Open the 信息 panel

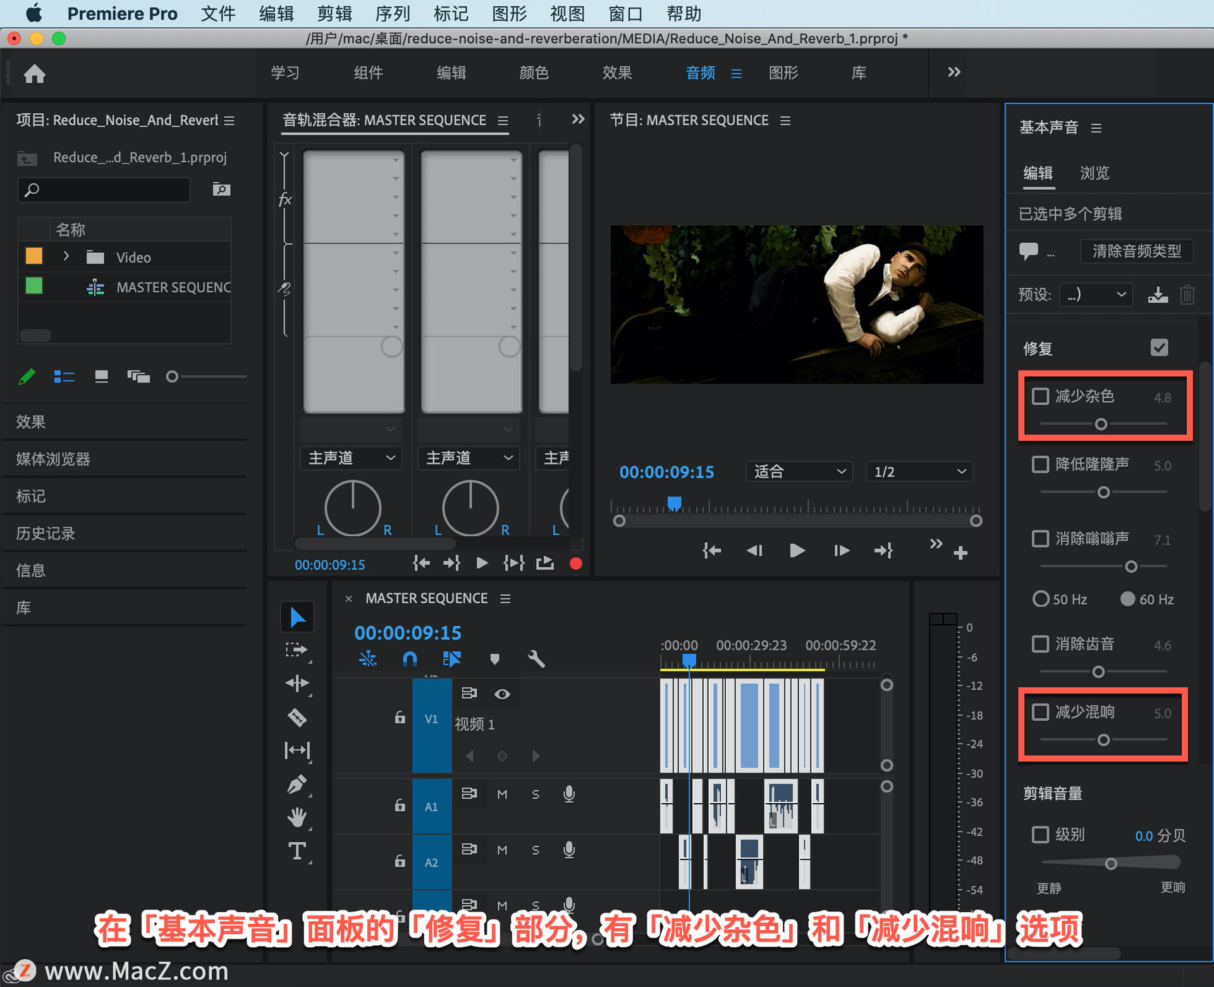coord(30,571)
